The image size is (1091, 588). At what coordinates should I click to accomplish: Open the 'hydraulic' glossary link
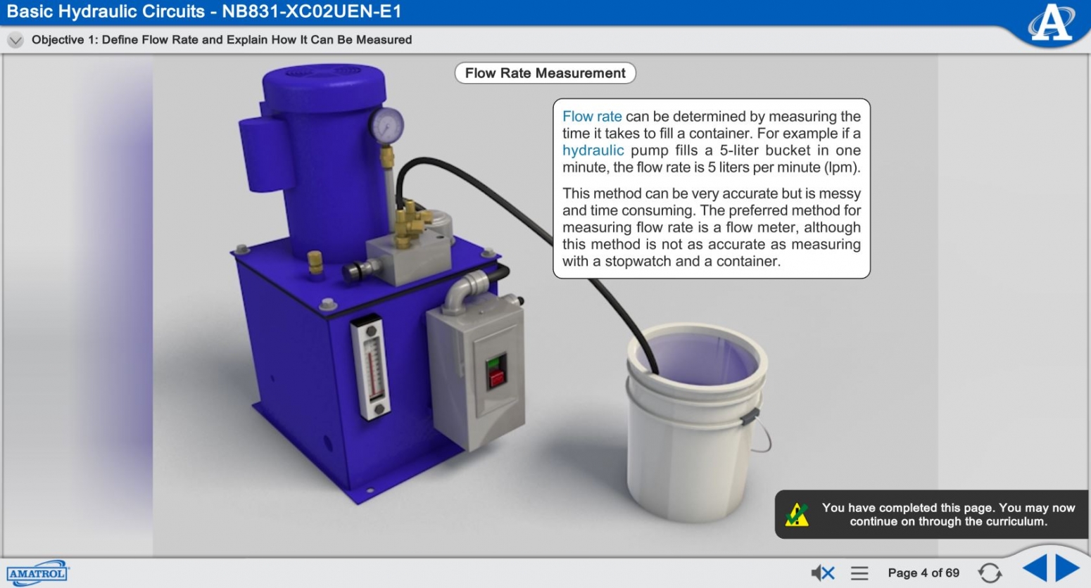(593, 151)
